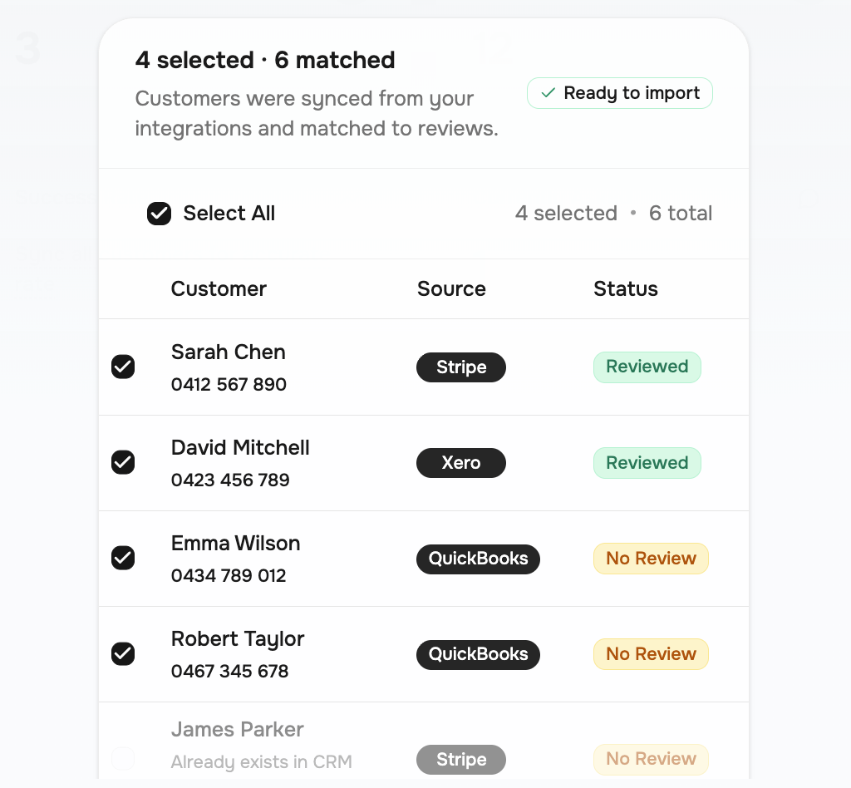Select Sarah Chen's phone number
This screenshot has height=788, width=851.
click(229, 384)
